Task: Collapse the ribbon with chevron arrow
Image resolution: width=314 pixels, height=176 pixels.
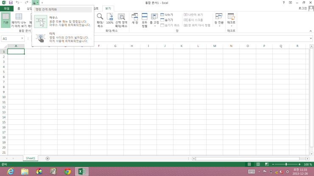Action: 311,31
